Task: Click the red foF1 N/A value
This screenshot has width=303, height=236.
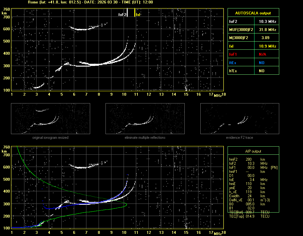Action: [x=262, y=54]
